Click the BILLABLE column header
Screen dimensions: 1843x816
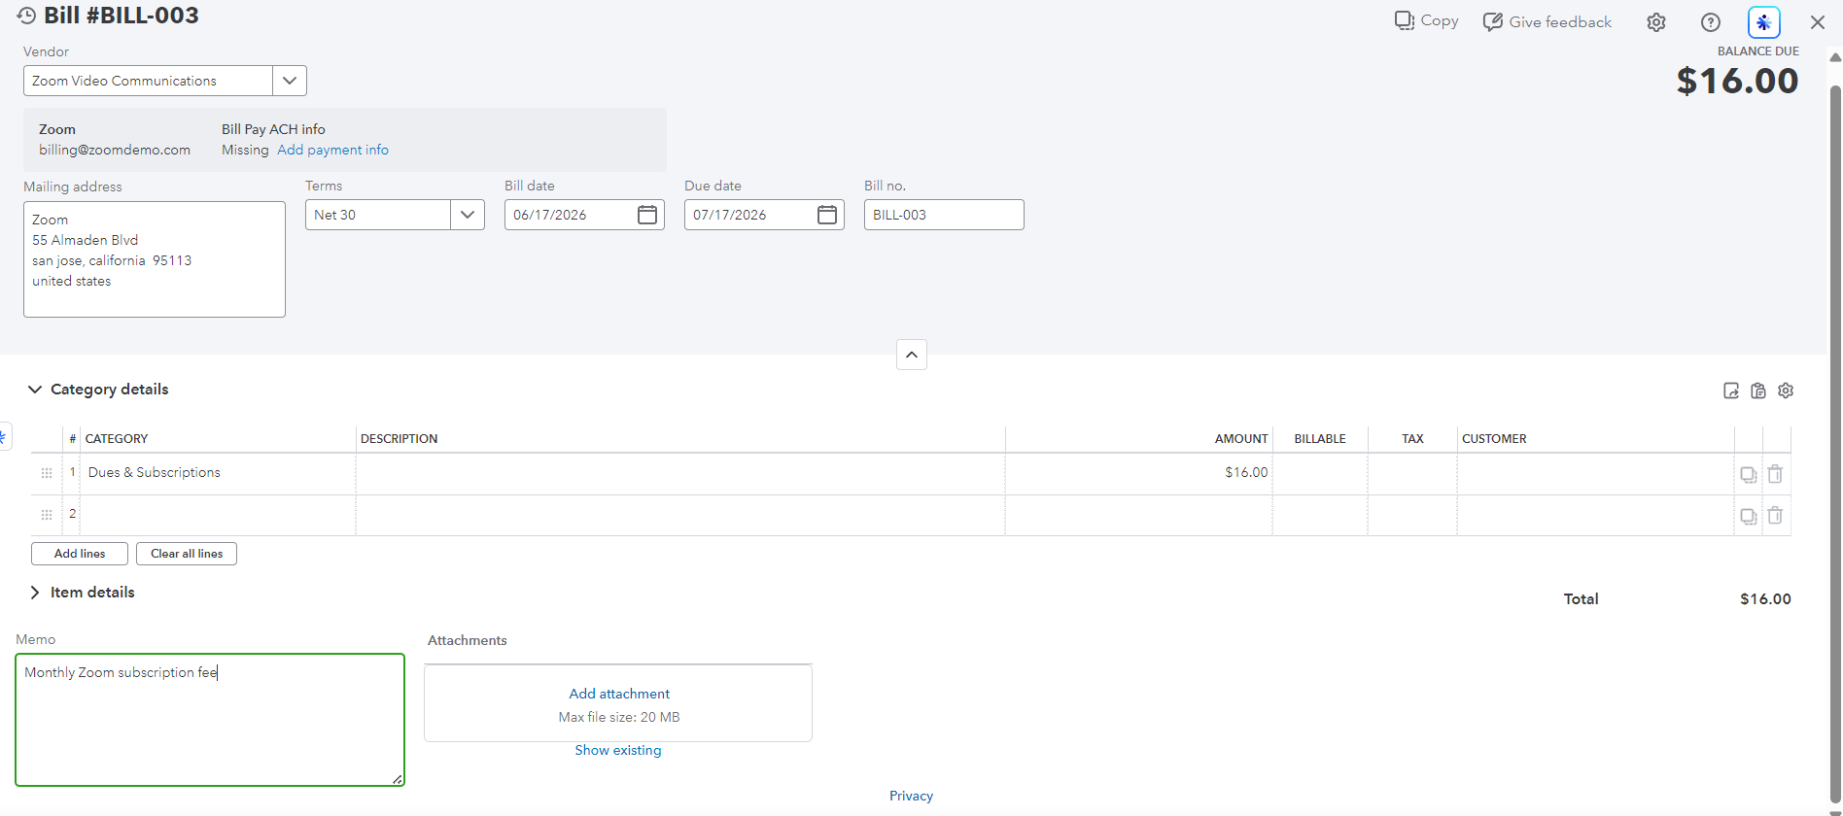(x=1320, y=439)
